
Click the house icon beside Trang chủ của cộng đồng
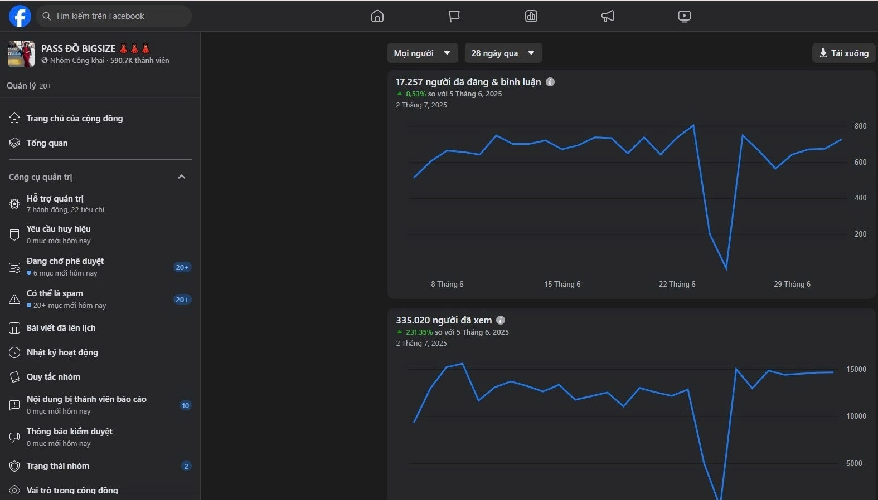coord(14,118)
